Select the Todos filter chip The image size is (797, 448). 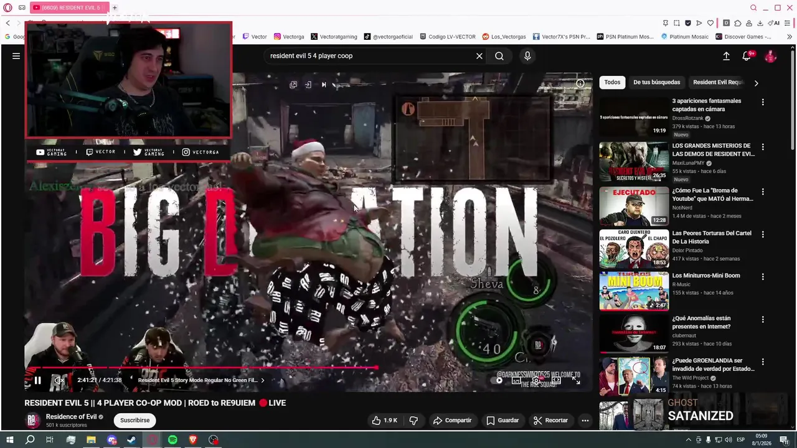(x=612, y=82)
